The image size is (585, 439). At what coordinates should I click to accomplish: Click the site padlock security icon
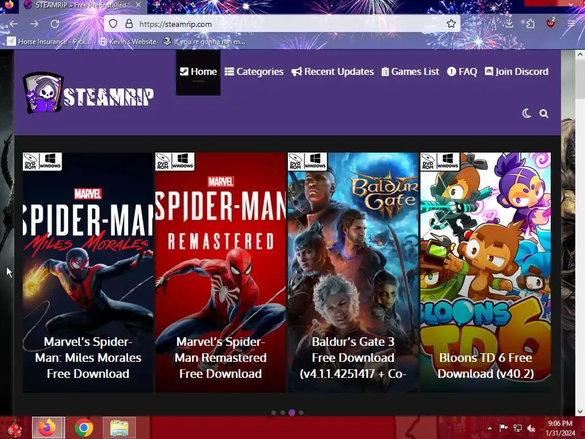(x=129, y=24)
